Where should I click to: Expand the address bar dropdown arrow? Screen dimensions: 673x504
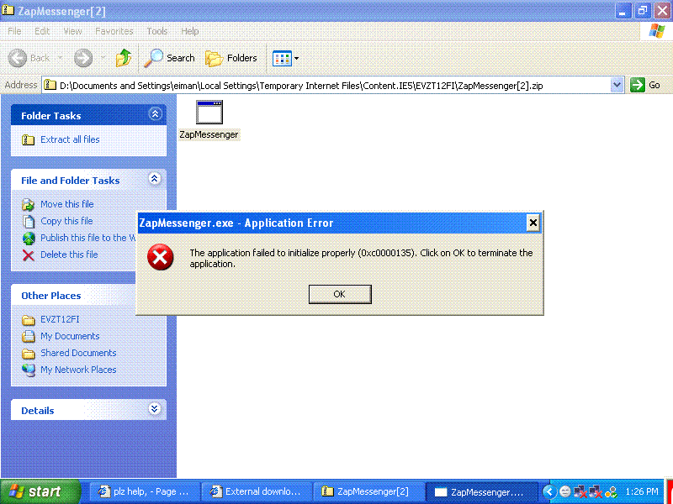pos(617,85)
